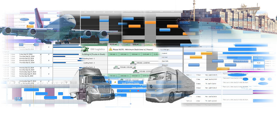277x121 pixels.
Task: Select the truck icon for 9:00 AM - 12:00 PM
Action: 132,63
